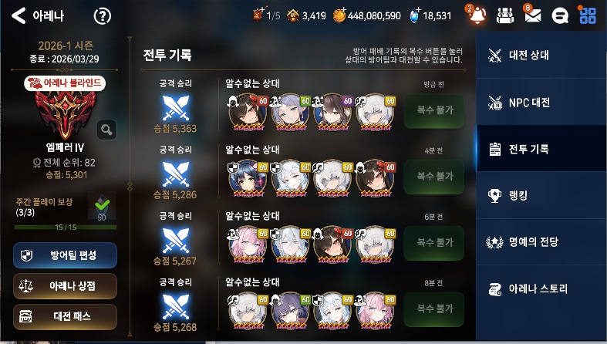
Task: Click the 방어팀 편성 button
Action: point(65,255)
